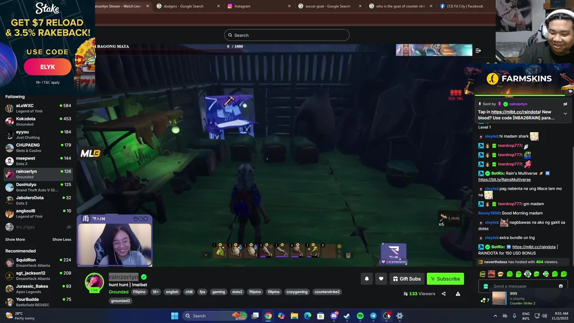Viewport: 574px width, 323px height.
Task: Click the notification bell icon
Action: coord(367,279)
